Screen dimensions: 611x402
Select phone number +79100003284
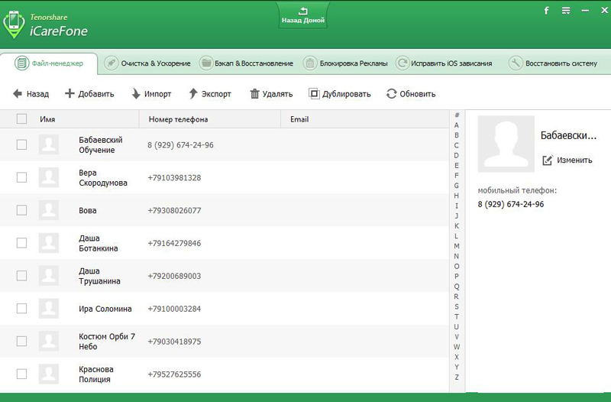pos(174,309)
